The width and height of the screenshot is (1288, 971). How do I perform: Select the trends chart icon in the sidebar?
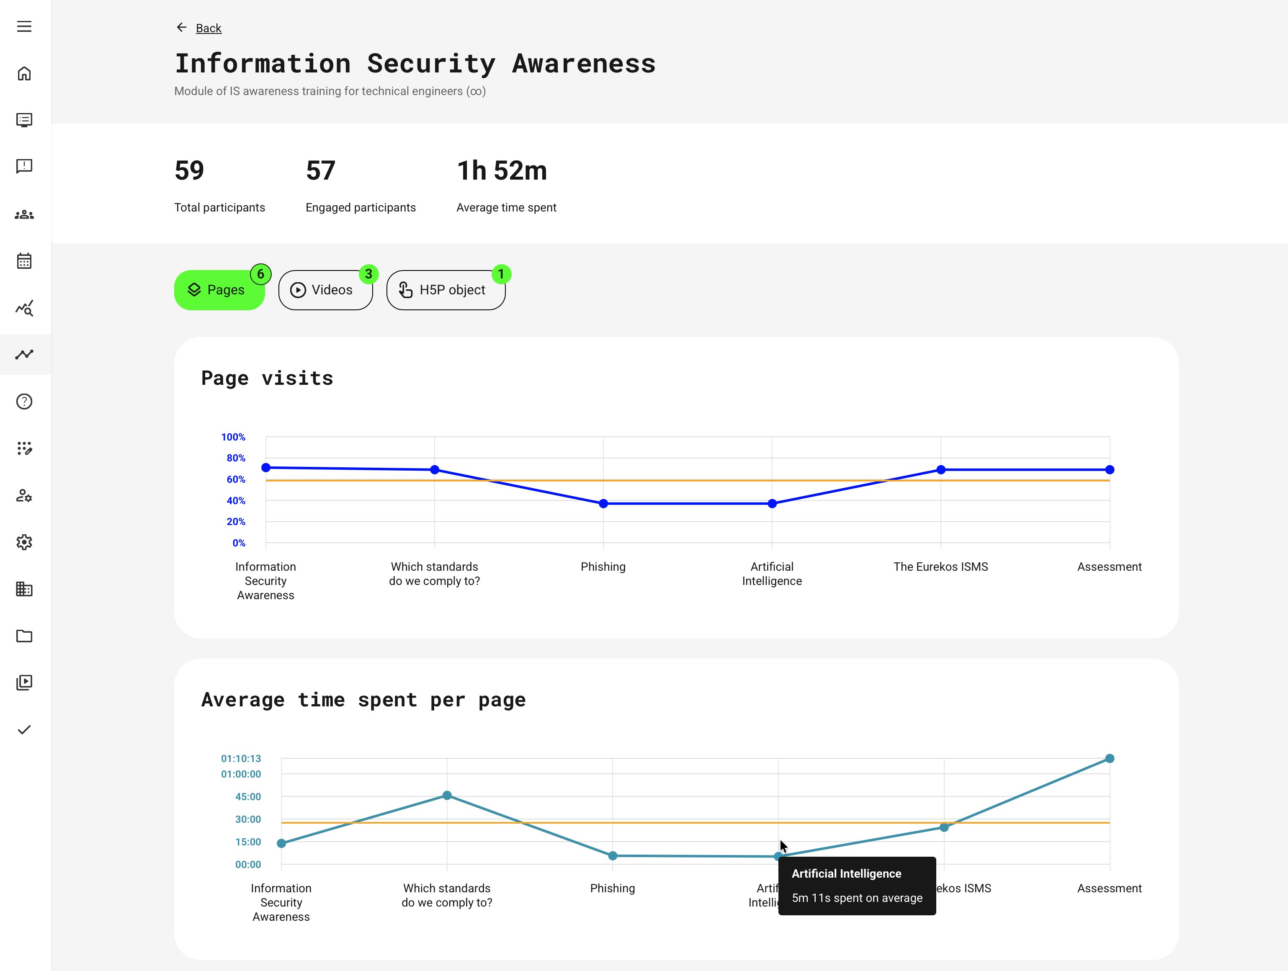point(25,354)
